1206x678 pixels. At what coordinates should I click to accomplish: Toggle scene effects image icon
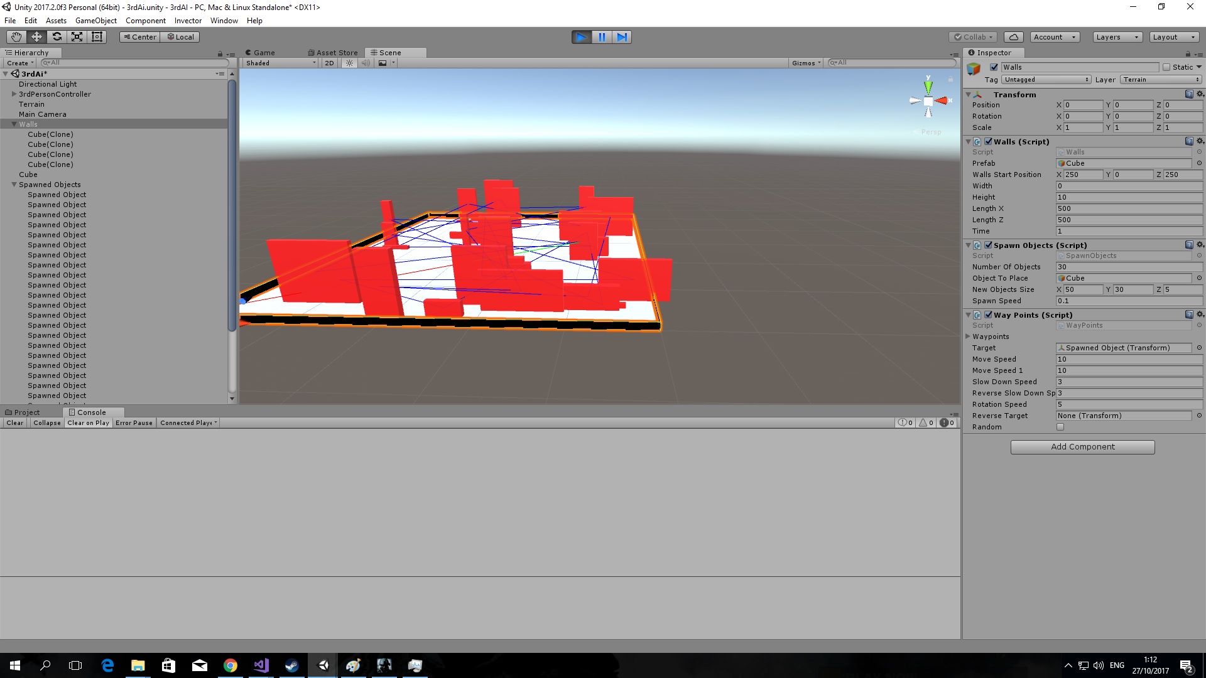point(383,63)
